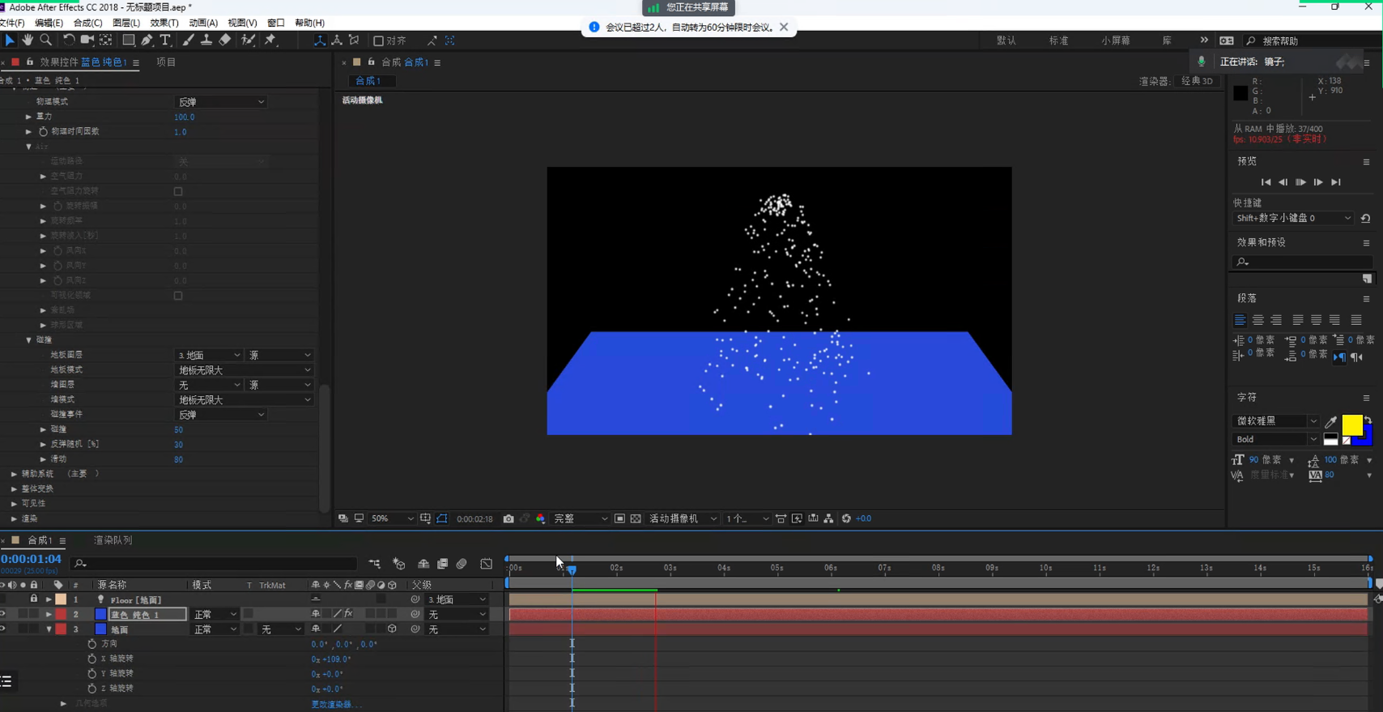Click the yellow fill color swatch
Screen dimensions: 1383x712
1351,424
